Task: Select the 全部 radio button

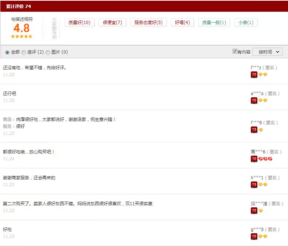Action: pos(7,52)
